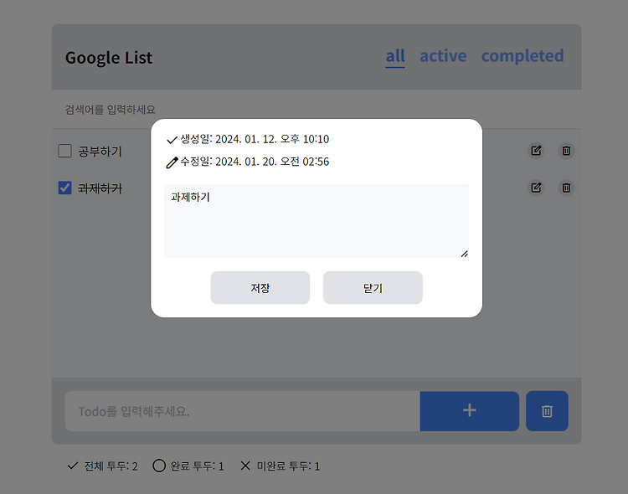Check the 공부하기 checkbox
The width and height of the screenshot is (628, 494).
click(64, 151)
